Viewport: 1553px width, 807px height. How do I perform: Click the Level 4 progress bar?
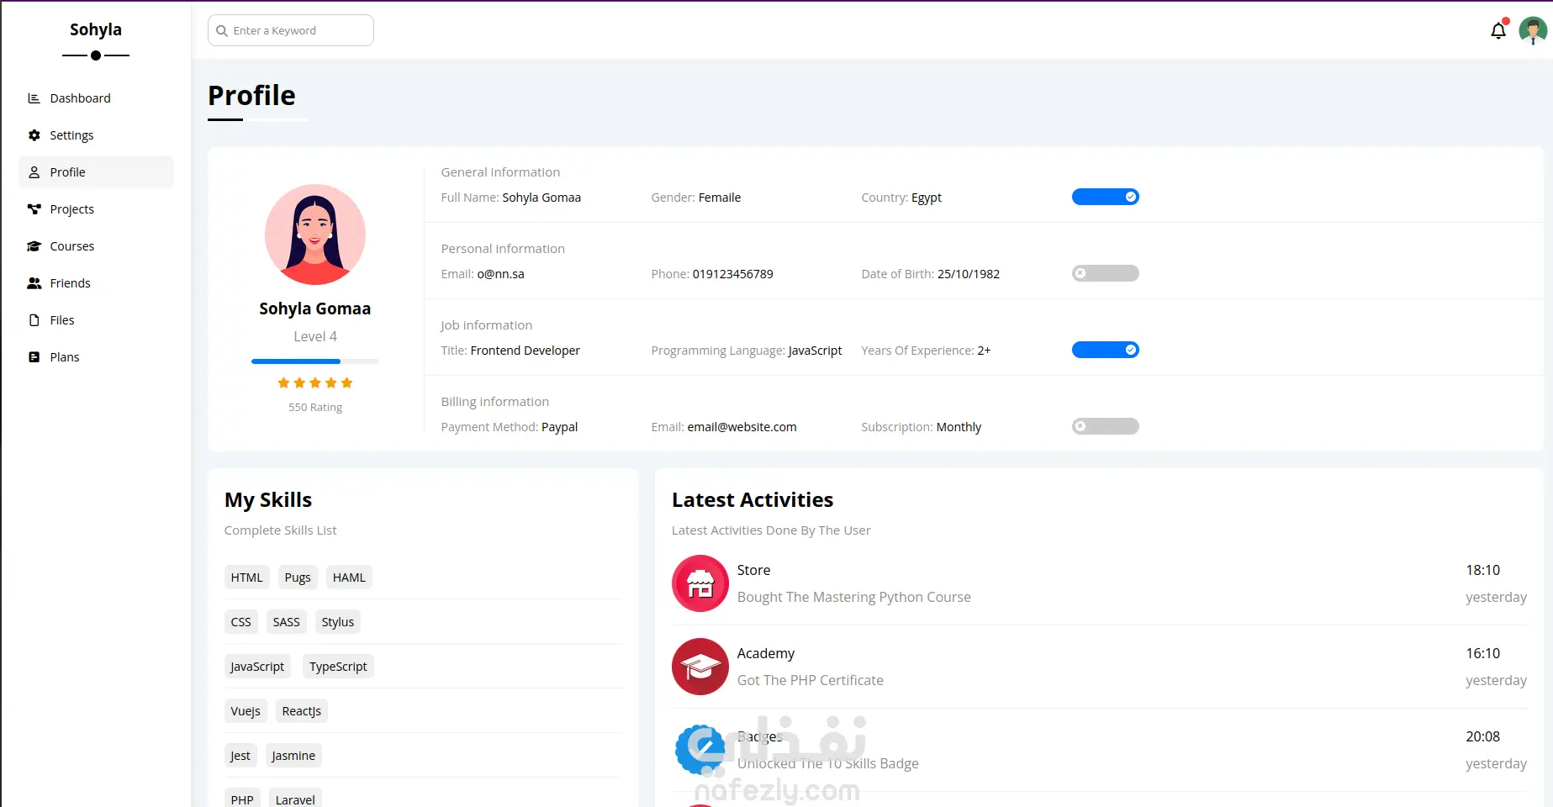[x=315, y=361]
